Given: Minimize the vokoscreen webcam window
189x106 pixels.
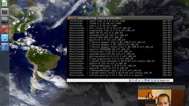Looking at the screenshot, I should click(143, 88).
